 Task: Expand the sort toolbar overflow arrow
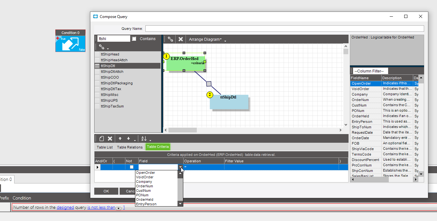pyautogui.click(x=150, y=140)
